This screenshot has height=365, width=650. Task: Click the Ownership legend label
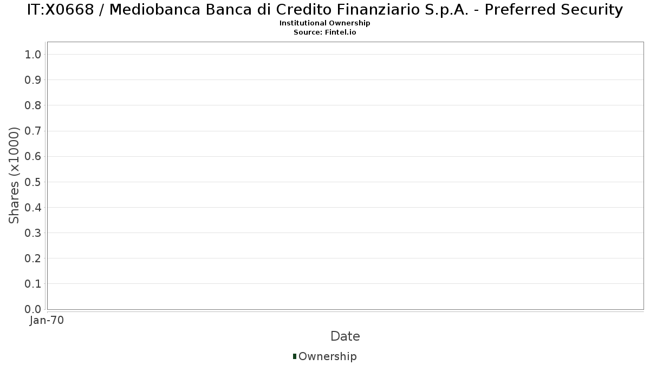click(328, 356)
